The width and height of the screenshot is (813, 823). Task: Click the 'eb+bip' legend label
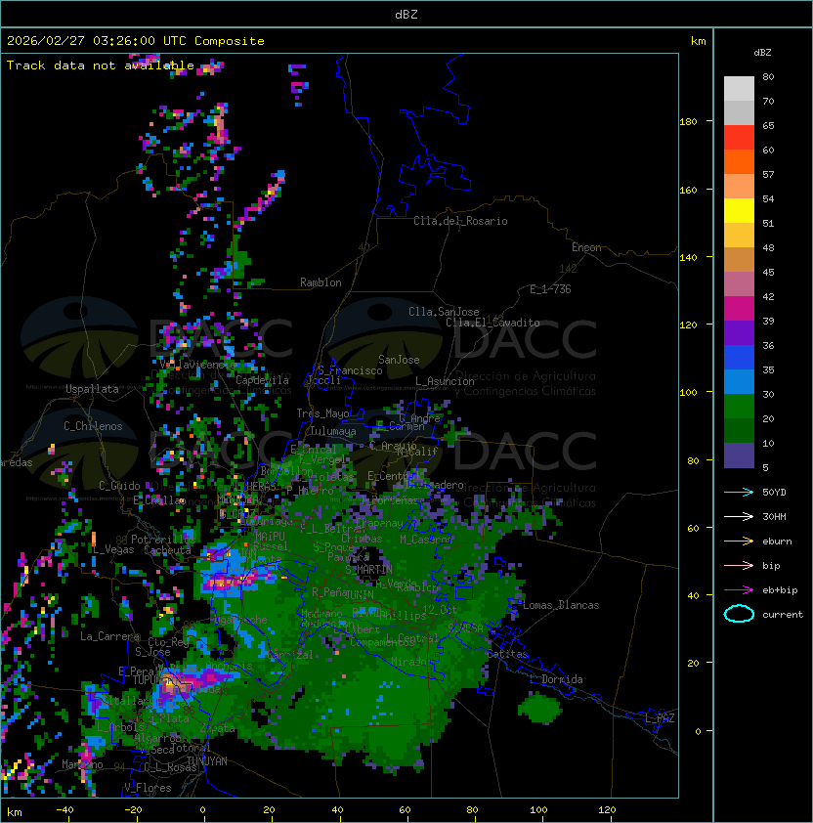click(x=780, y=590)
